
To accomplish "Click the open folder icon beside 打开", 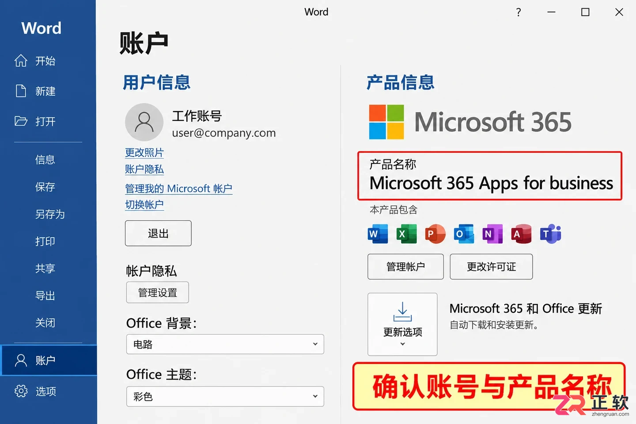I will 21,121.
